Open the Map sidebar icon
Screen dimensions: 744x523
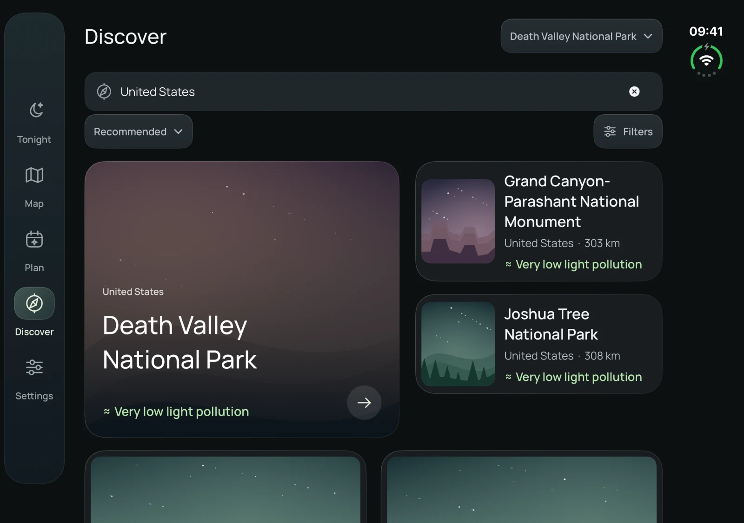(34, 175)
